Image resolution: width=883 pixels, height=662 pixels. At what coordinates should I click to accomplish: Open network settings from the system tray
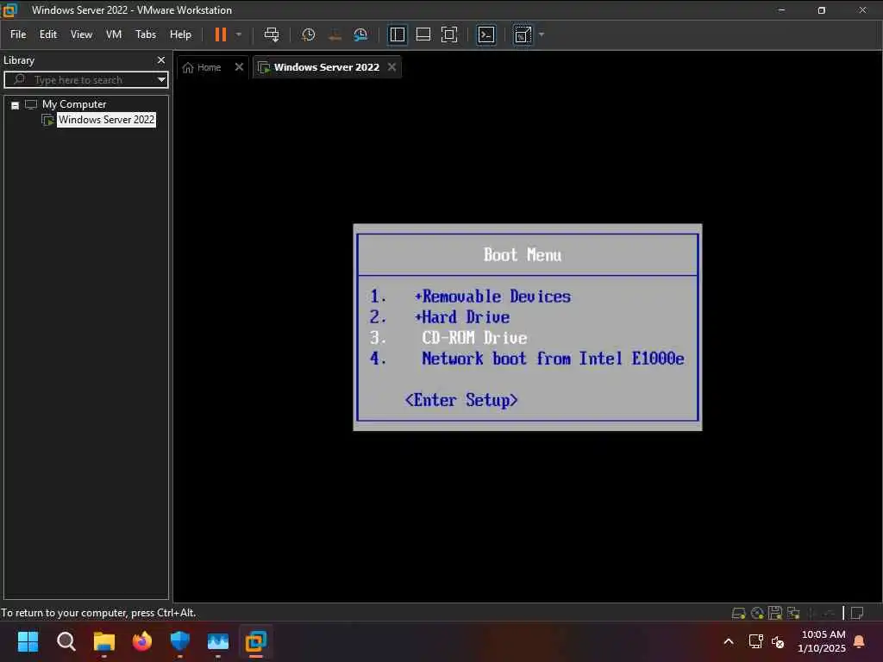coord(755,641)
